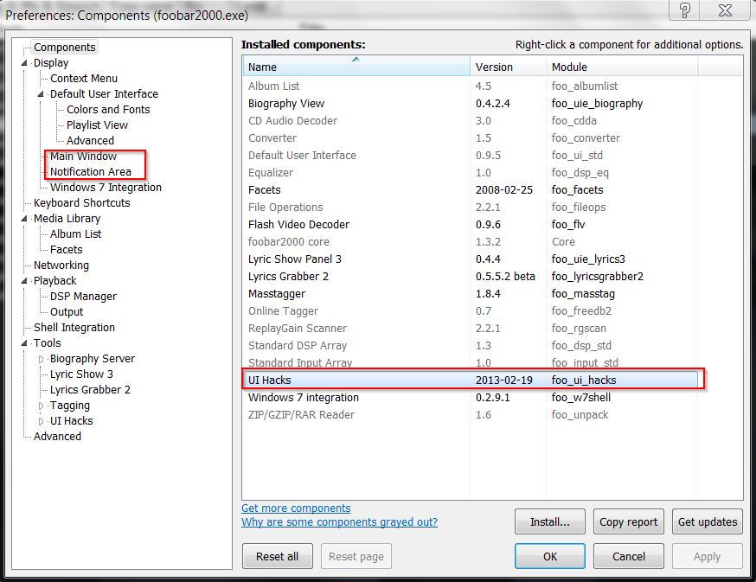This screenshot has width=756, height=582.
Task: Click the Reset page button
Action: click(356, 556)
